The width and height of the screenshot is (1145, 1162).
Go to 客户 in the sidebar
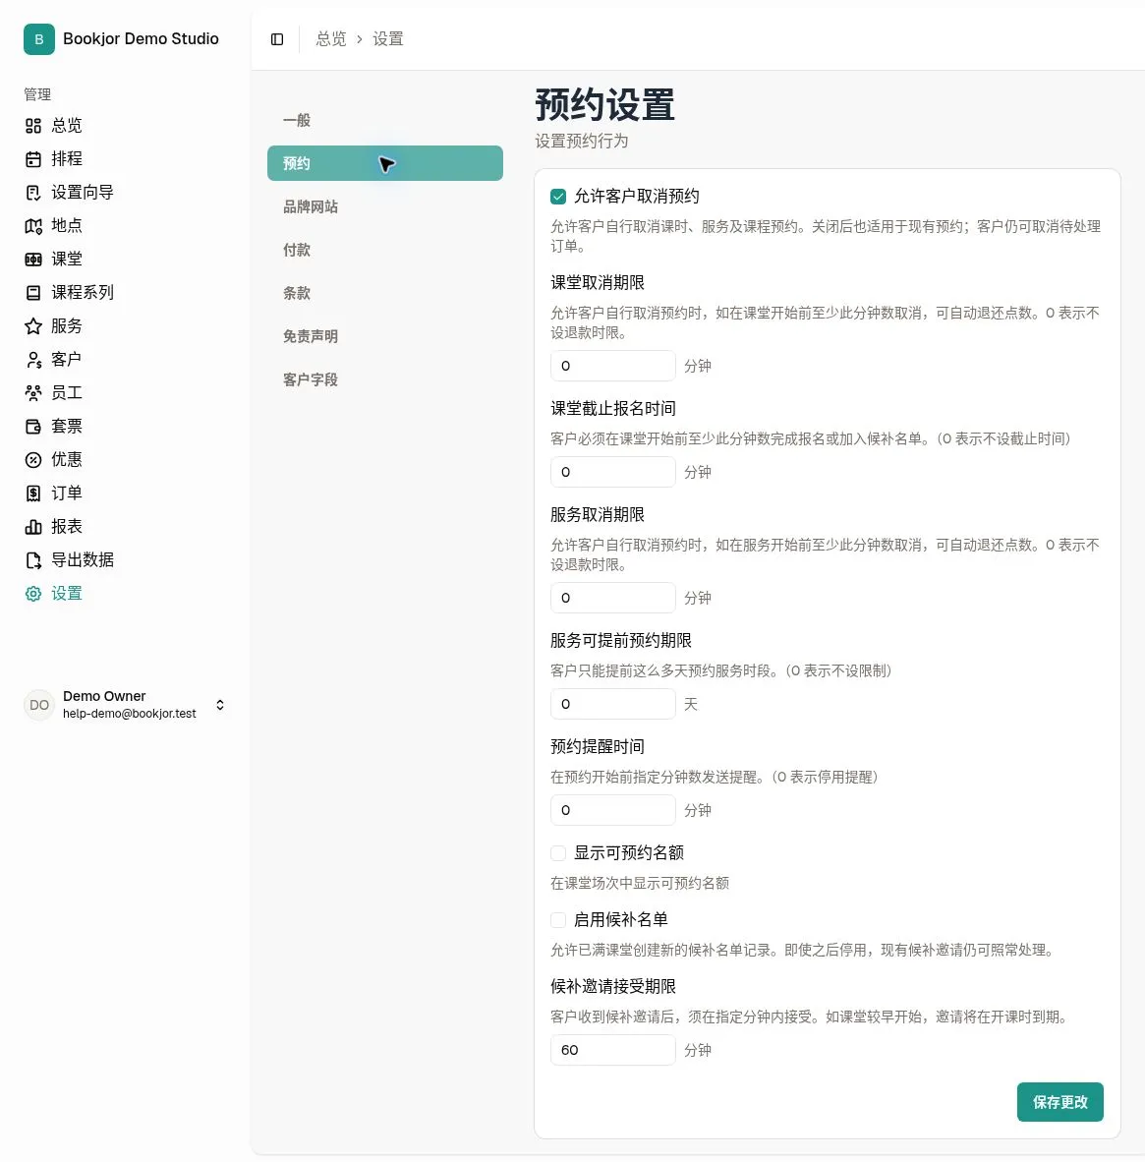(67, 360)
